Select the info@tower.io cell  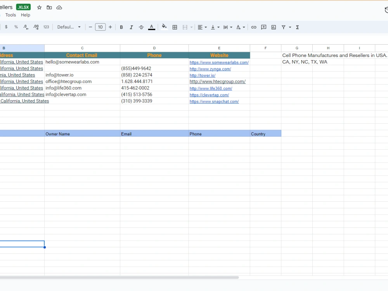pos(82,75)
